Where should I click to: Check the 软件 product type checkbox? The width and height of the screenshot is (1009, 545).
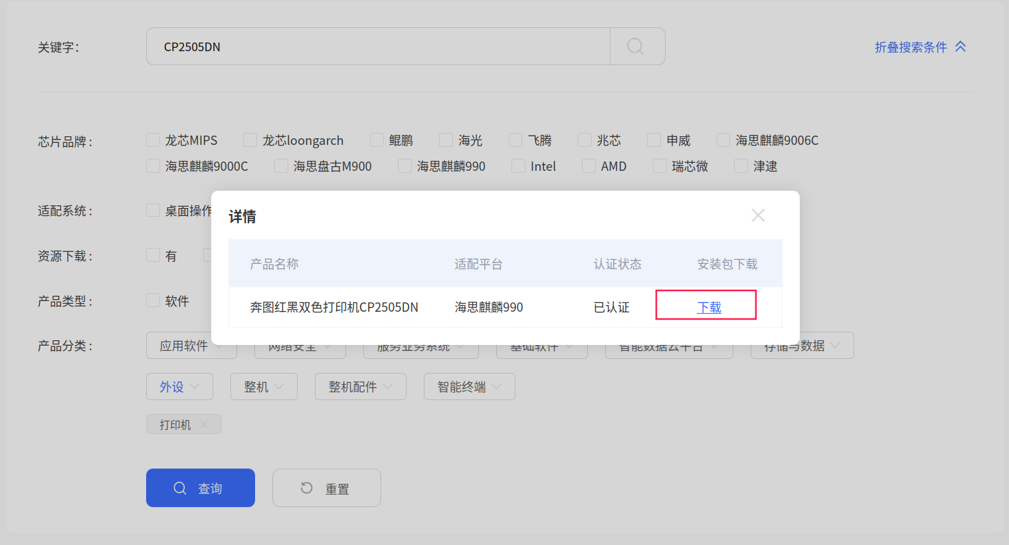[x=153, y=300]
